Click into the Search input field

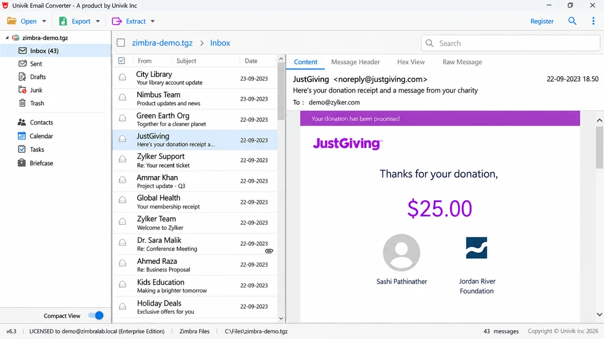[511, 43]
